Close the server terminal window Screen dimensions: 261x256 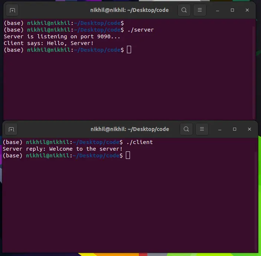point(247,10)
